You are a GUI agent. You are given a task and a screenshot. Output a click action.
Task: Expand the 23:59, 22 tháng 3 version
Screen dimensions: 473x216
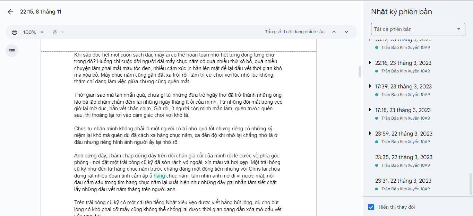tap(370, 133)
